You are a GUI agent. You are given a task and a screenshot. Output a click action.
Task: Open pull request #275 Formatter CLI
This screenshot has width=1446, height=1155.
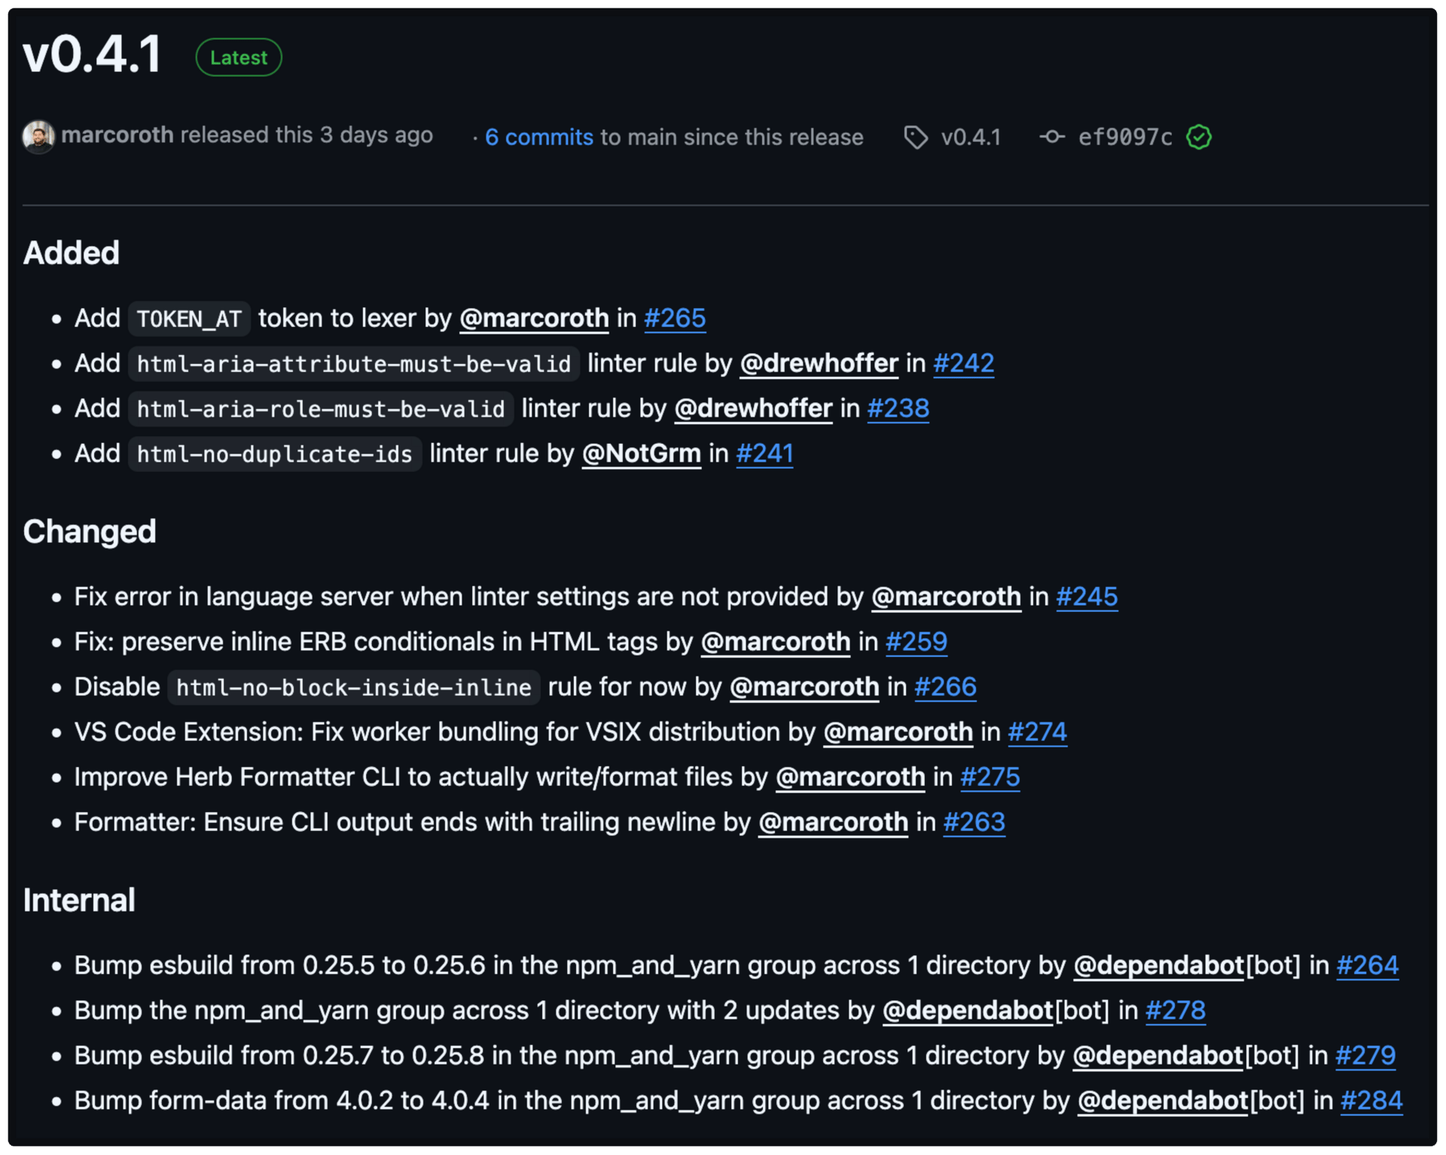(x=990, y=778)
